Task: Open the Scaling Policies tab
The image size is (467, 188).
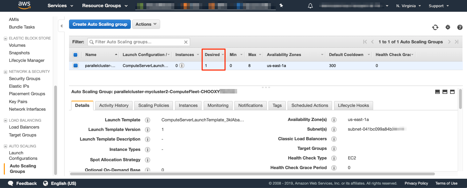Action: coord(154,106)
